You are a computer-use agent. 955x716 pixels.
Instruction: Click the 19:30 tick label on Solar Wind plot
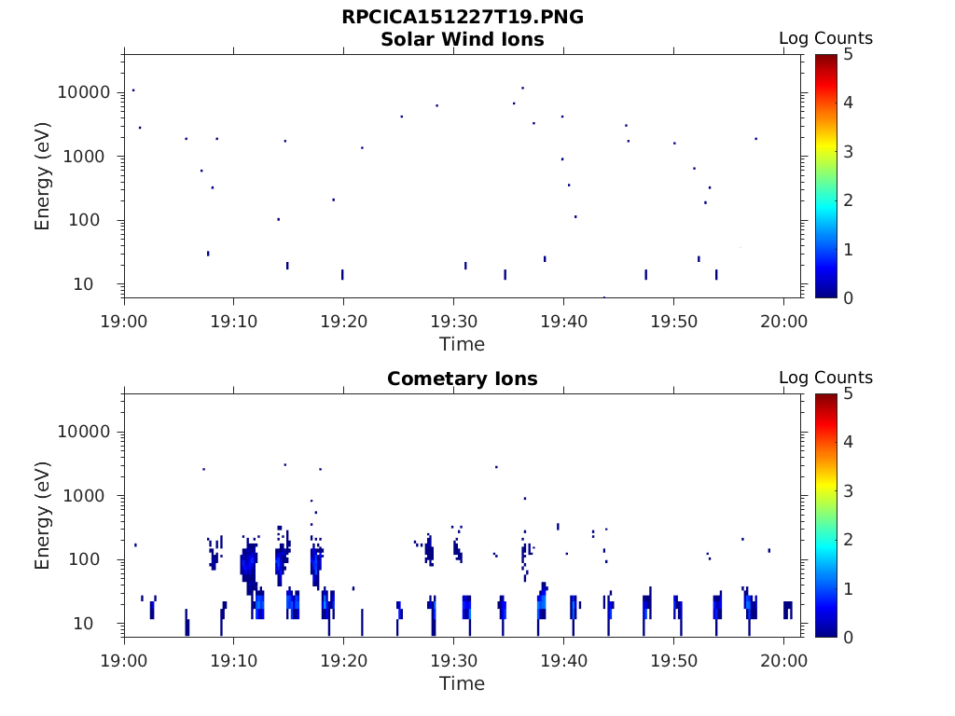click(454, 322)
